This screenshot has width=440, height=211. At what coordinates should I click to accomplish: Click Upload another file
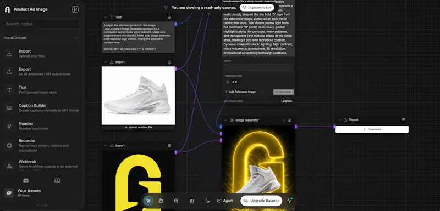(139, 127)
